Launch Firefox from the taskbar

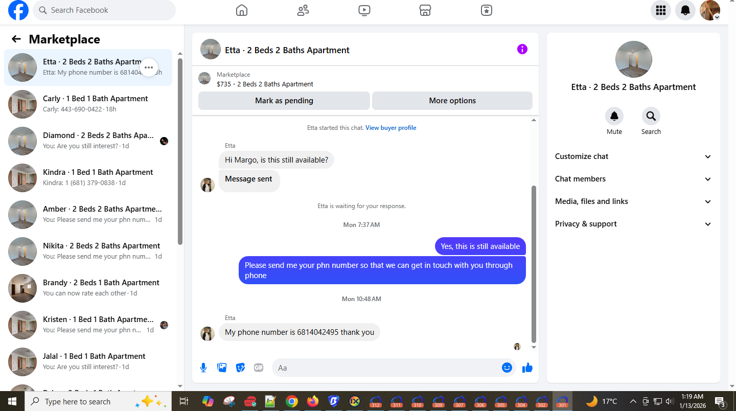tap(312, 401)
